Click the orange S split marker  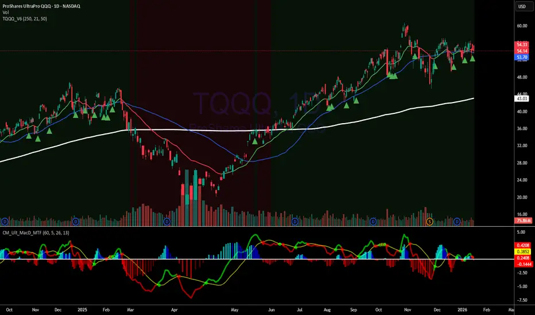click(429, 222)
